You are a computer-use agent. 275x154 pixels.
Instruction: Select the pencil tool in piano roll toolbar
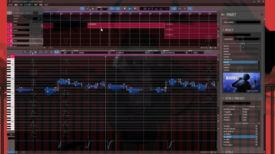30,52
